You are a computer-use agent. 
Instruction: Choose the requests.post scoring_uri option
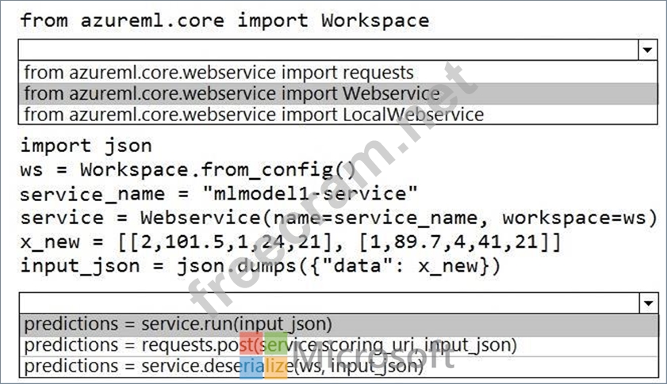[270, 345]
